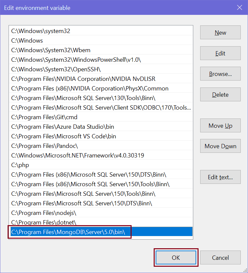Choose the Git\cmd path entry
The height and width of the screenshot is (273, 248).
coord(44,117)
